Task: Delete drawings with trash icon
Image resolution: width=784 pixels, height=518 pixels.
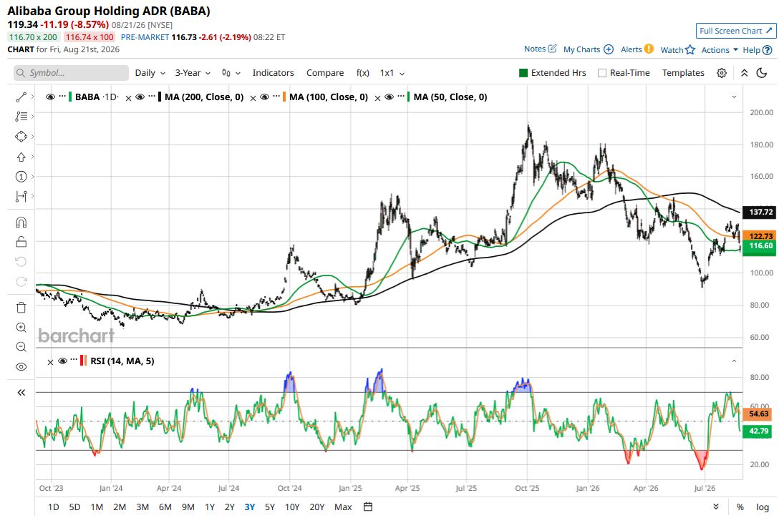Action: coord(21,307)
